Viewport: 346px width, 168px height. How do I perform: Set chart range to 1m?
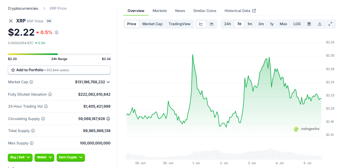pos(249,24)
